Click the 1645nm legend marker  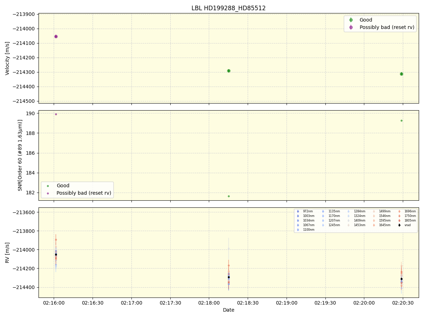pyautogui.click(x=374, y=225)
